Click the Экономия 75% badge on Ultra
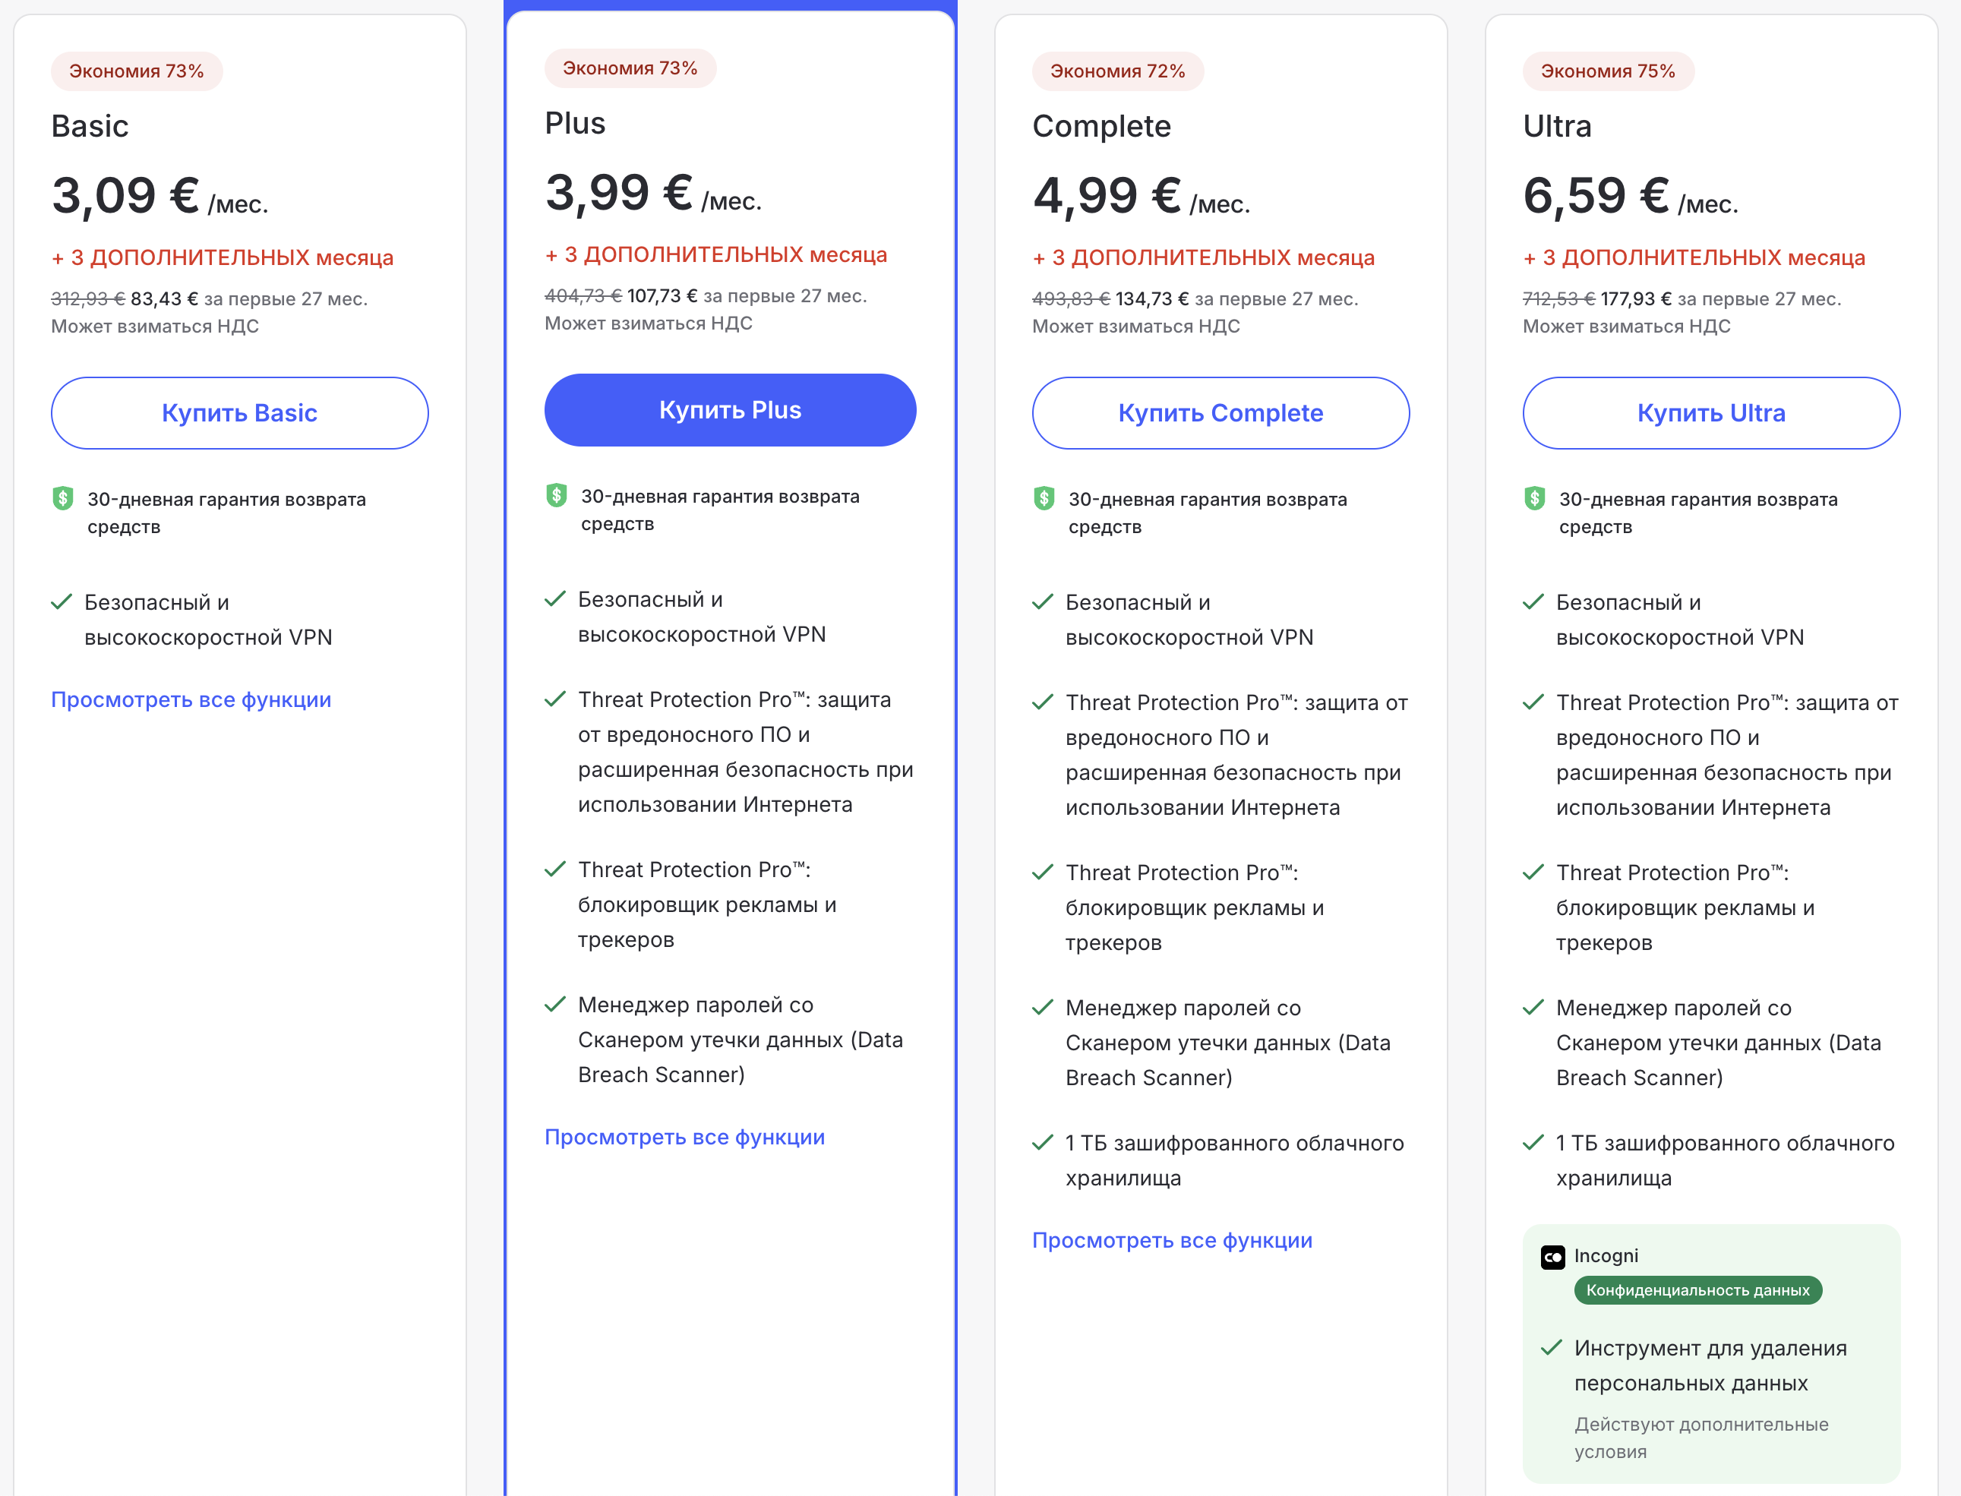1961x1496 pixels. click(1609, 71)
